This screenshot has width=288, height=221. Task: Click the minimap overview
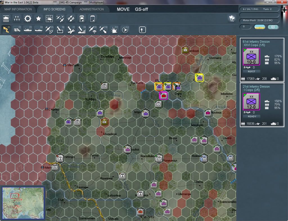tap(23, 203)
